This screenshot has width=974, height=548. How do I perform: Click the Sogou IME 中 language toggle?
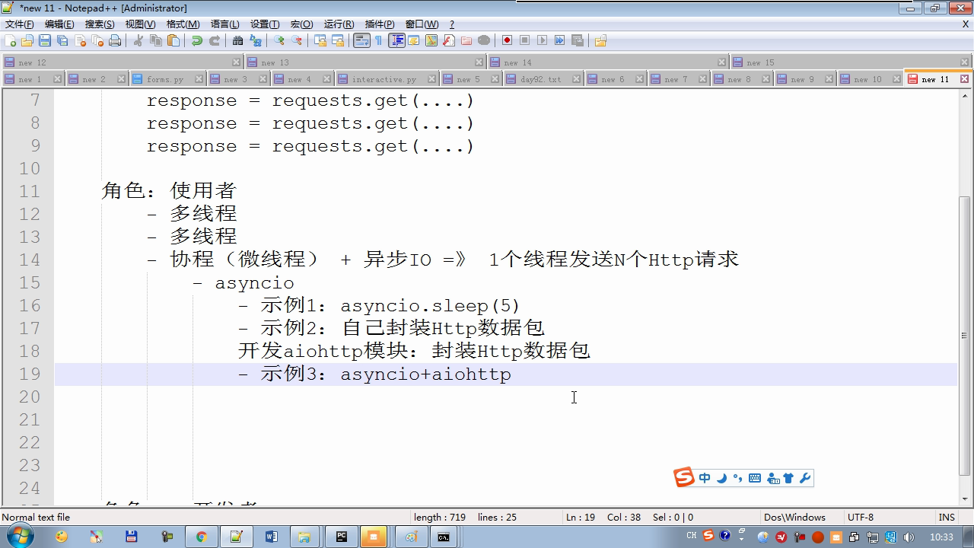coord(705,478)
